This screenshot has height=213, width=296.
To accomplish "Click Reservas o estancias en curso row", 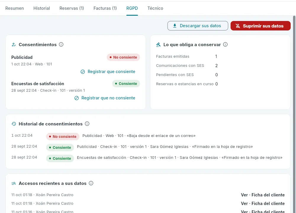I will (187, 84).
